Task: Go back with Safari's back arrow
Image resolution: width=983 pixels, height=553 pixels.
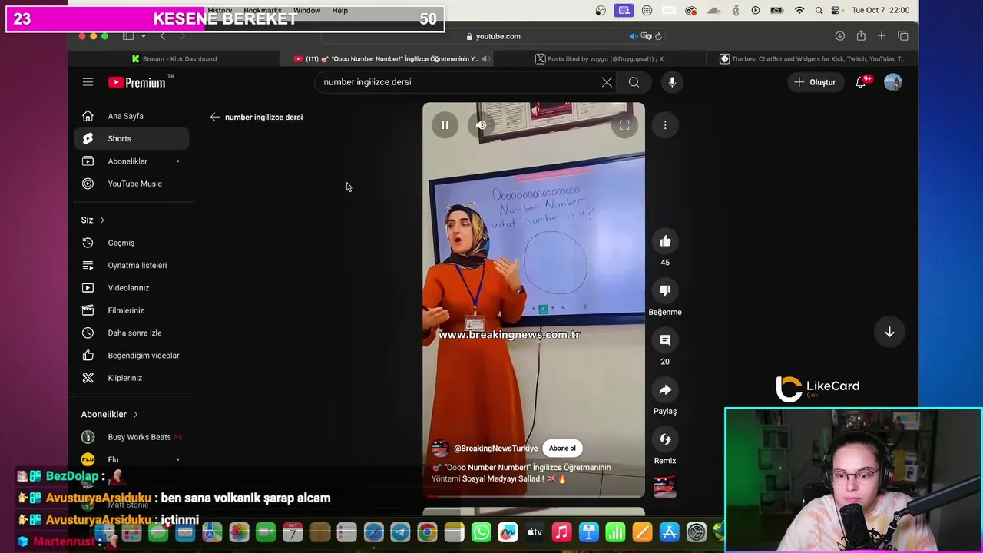Action: click(x=162, y=36)
